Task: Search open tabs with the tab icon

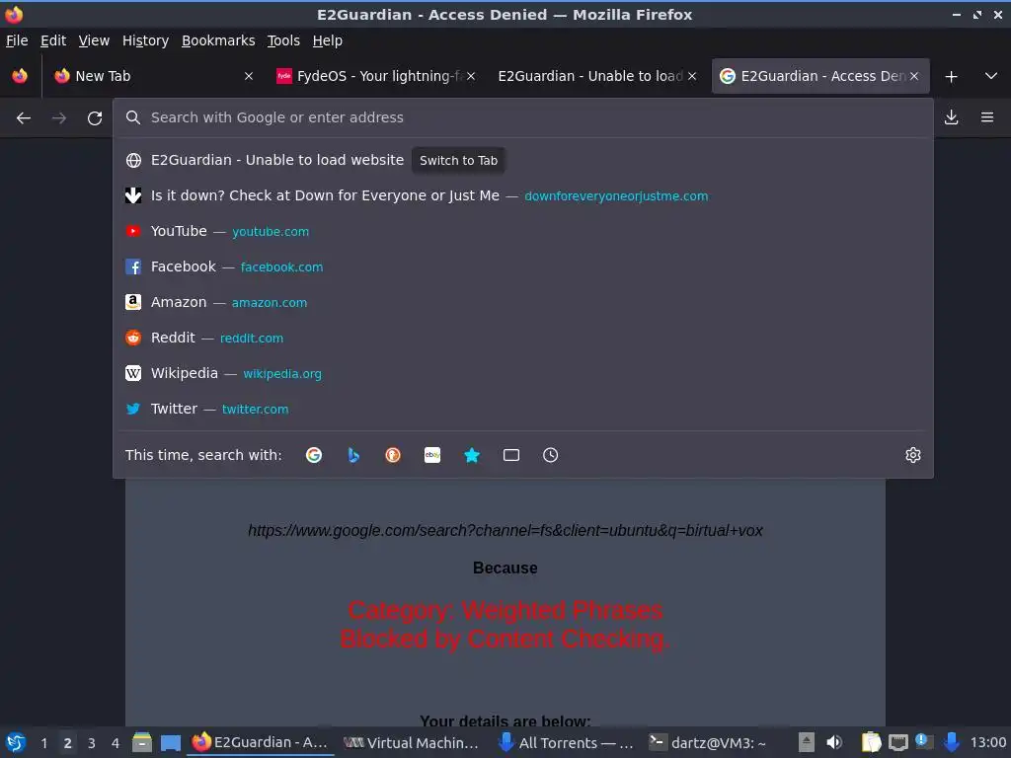Action: (x=511, y=455)
